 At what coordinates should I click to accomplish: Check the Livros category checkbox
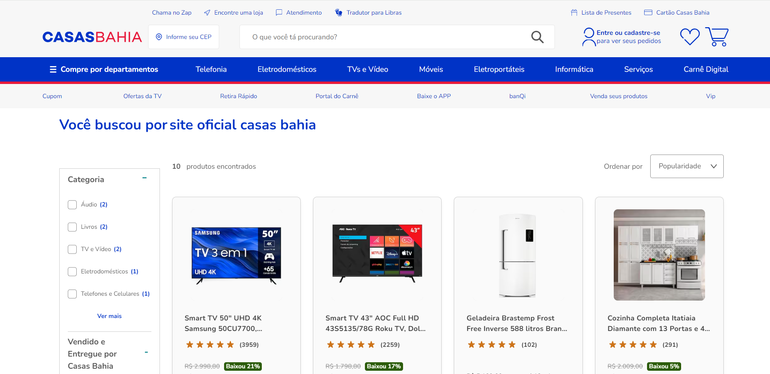pos(72,227)
